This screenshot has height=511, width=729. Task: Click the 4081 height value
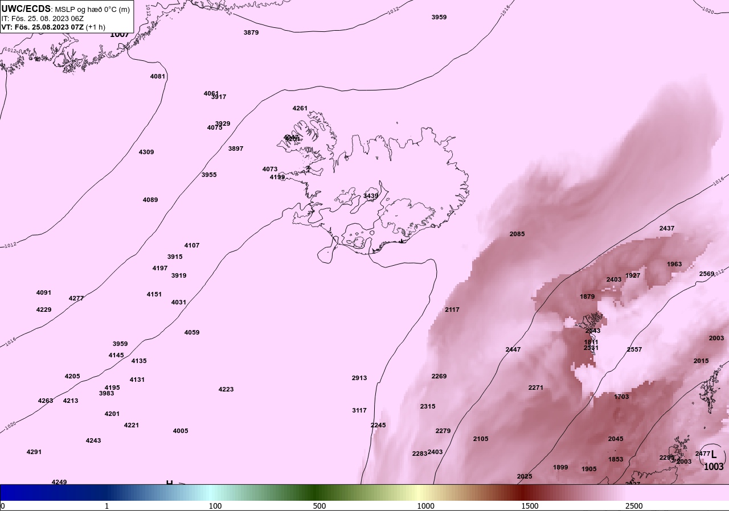coord(158,76)
